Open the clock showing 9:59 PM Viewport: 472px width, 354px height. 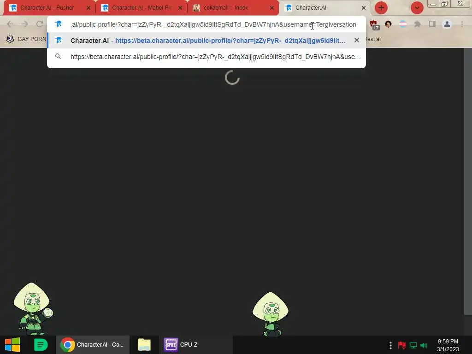pos(448,345)
